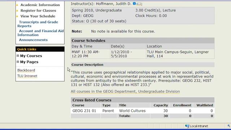Image resolution: width=231 pixels, height=130 pixels.
Task: Click the My Courses label
Action: (31, 56)
